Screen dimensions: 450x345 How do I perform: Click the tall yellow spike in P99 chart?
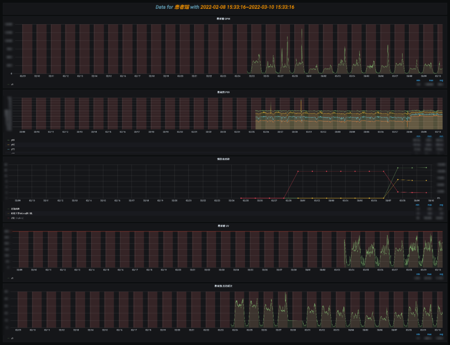[x=301, y=100]
